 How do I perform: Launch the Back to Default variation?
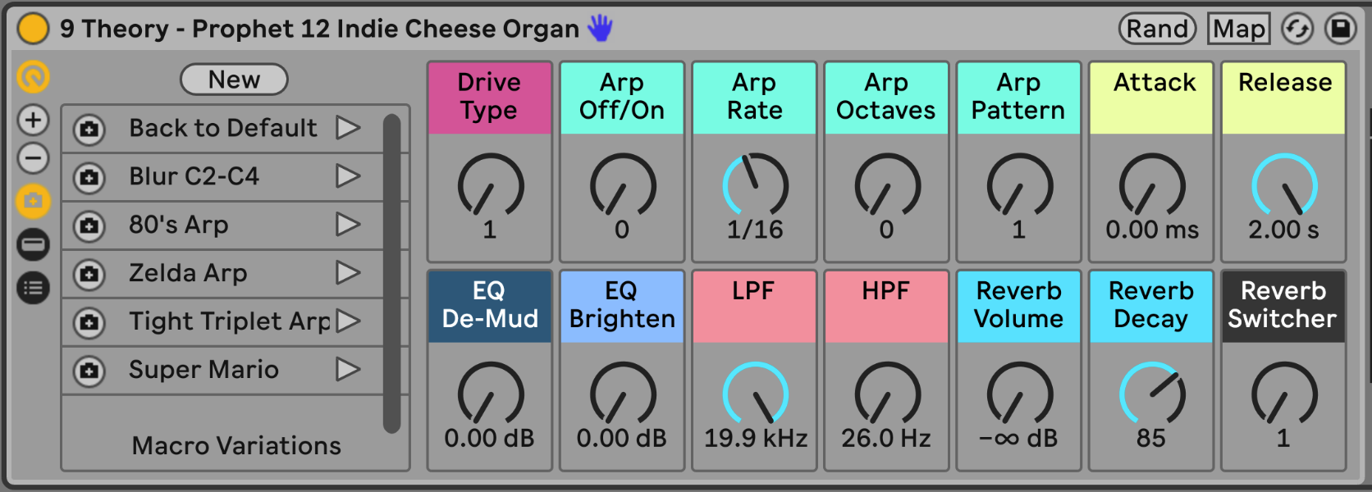(348, 128)
